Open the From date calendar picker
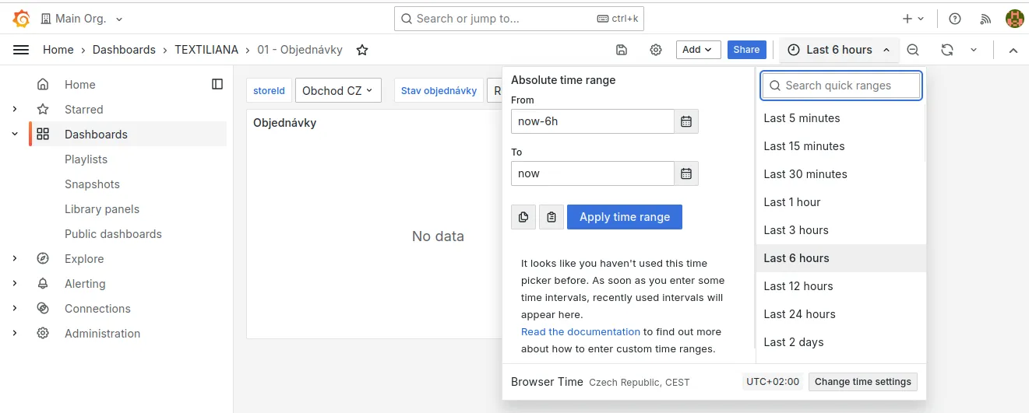 (x=686, y=121)
